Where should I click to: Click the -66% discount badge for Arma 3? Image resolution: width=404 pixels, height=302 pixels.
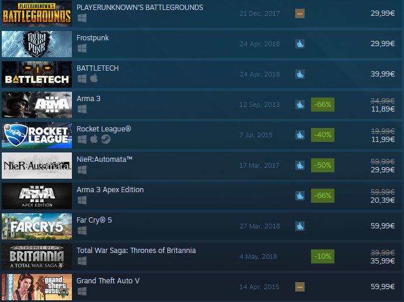coord(323,105)
